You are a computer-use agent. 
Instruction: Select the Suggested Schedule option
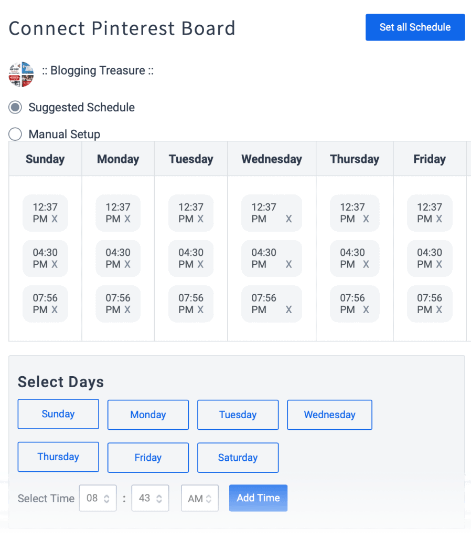(x=15, y=107)
